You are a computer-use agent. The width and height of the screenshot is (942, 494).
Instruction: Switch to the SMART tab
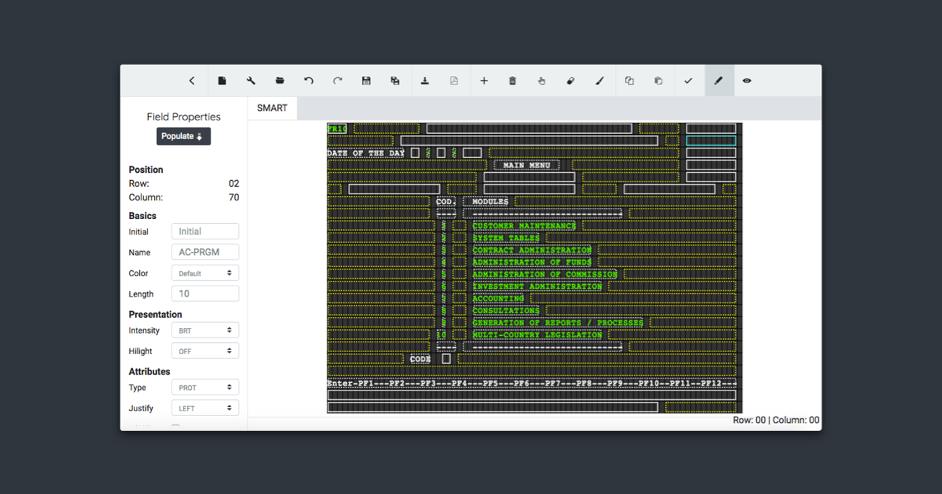(272, 108)
